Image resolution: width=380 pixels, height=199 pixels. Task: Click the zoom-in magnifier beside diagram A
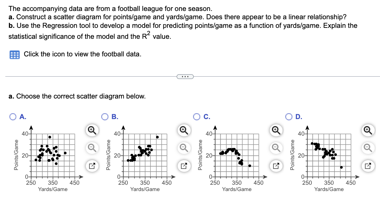[x=92, y=131]
